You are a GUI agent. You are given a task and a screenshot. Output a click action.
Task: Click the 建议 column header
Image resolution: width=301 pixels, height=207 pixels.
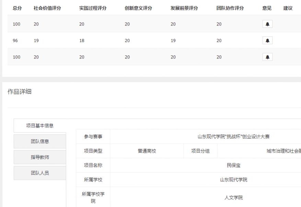pos(288,8)
